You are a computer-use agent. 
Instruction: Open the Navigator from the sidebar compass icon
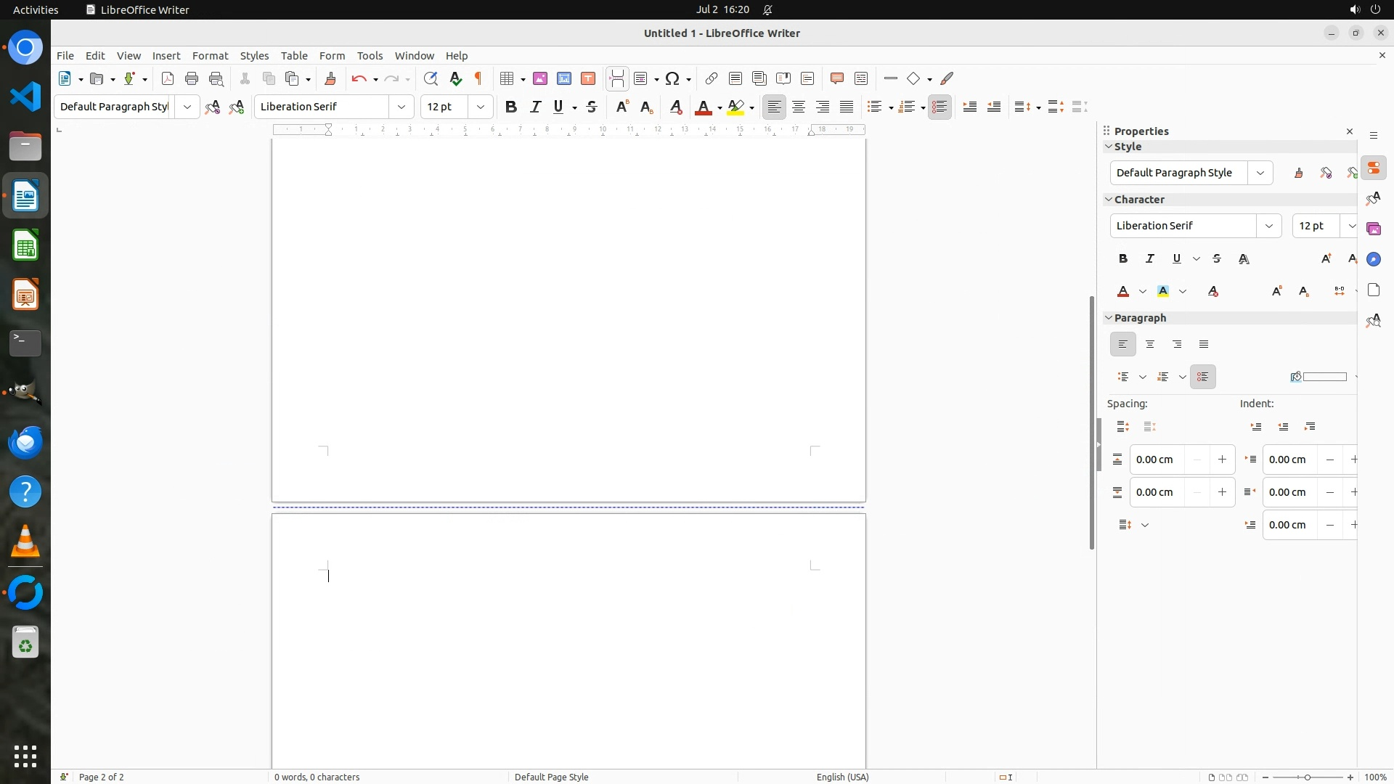pos(1373,259)
